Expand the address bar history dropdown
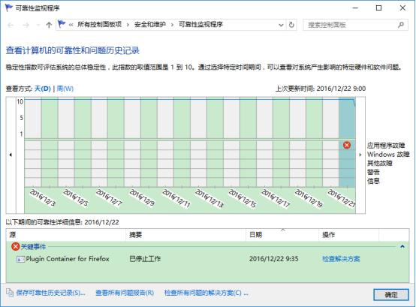Viewport: 416px width, 307px height. point(281,26)
